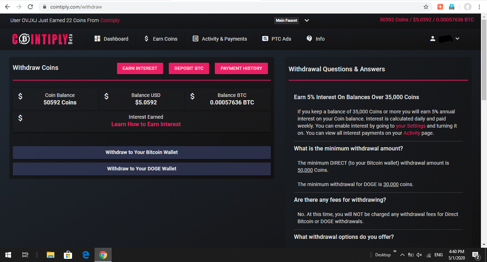Click 'What withdrawal options do you offer?' heading
Image resolution: width=487 pixels, height=262 pixels.
[344, 237]
